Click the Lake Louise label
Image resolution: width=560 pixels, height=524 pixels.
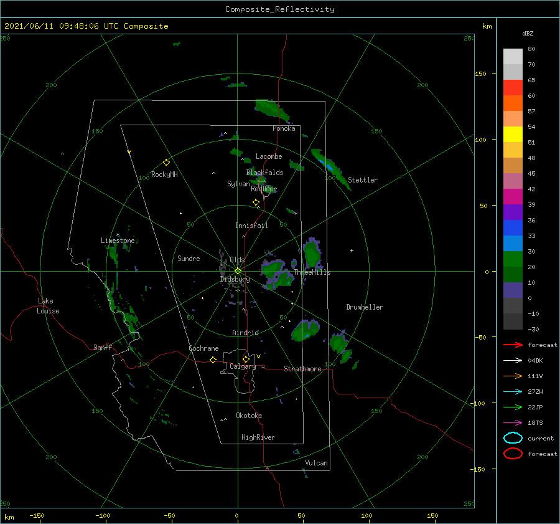[48, 306]
